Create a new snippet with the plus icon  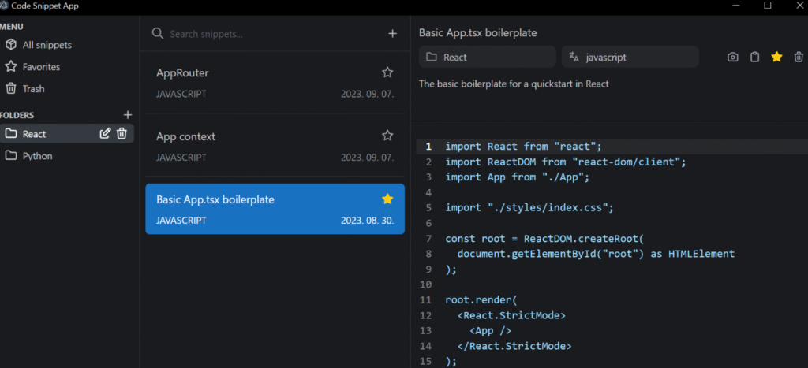393,33
